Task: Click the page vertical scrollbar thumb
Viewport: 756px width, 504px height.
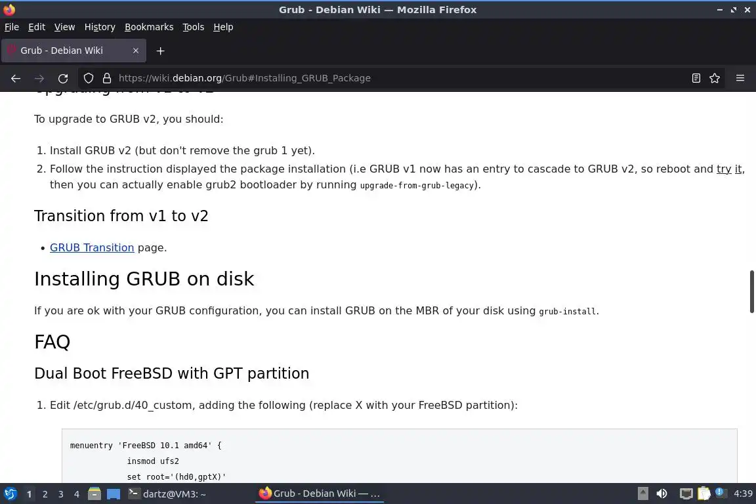Action: (x=751, y=291)
